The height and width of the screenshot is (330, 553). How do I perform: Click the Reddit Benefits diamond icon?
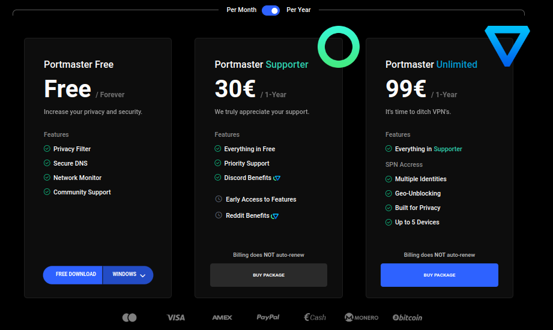tap(275, 216)
